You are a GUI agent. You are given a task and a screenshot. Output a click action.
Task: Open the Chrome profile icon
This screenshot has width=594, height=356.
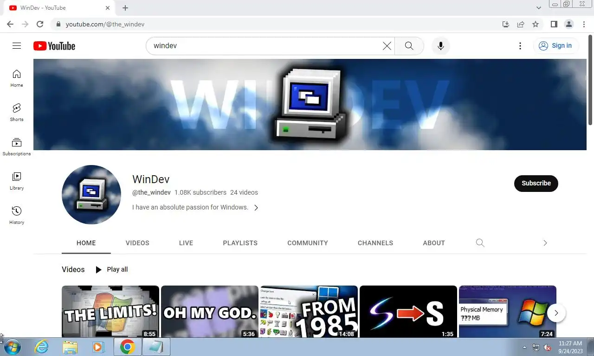point(568,24)
